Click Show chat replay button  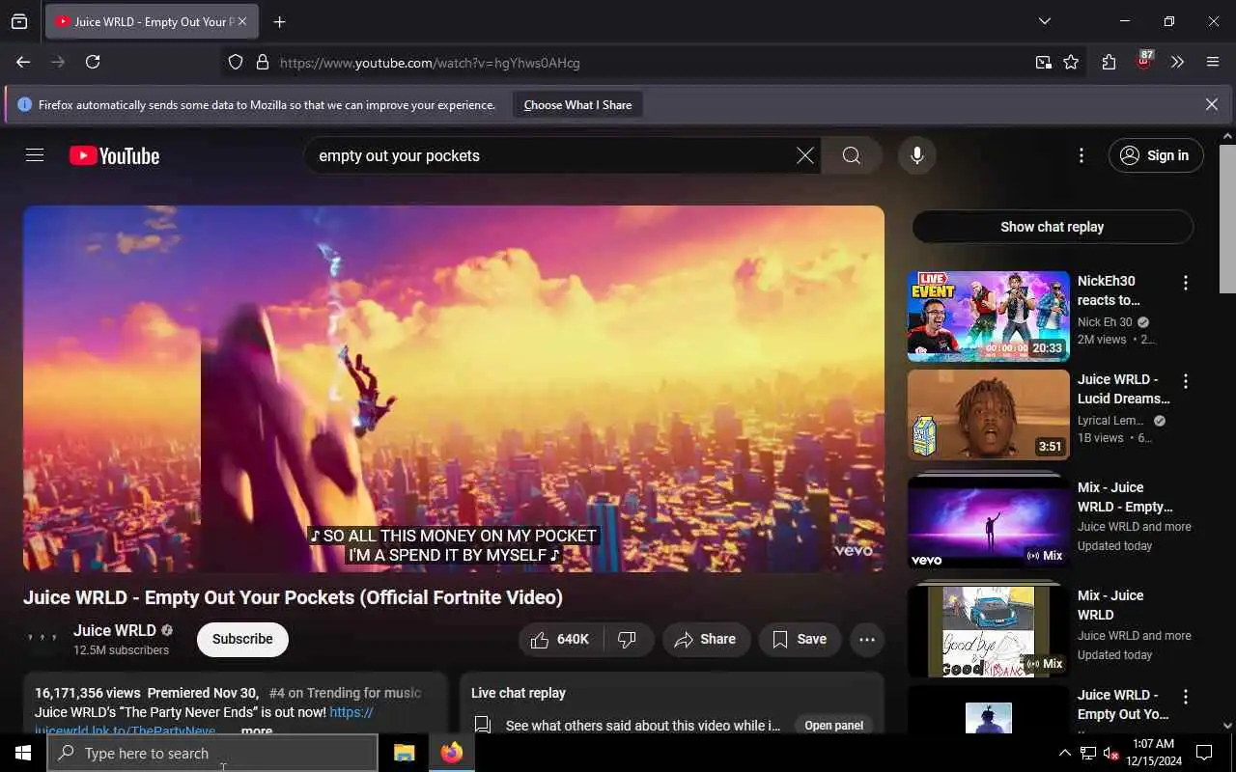point(1053,227)
